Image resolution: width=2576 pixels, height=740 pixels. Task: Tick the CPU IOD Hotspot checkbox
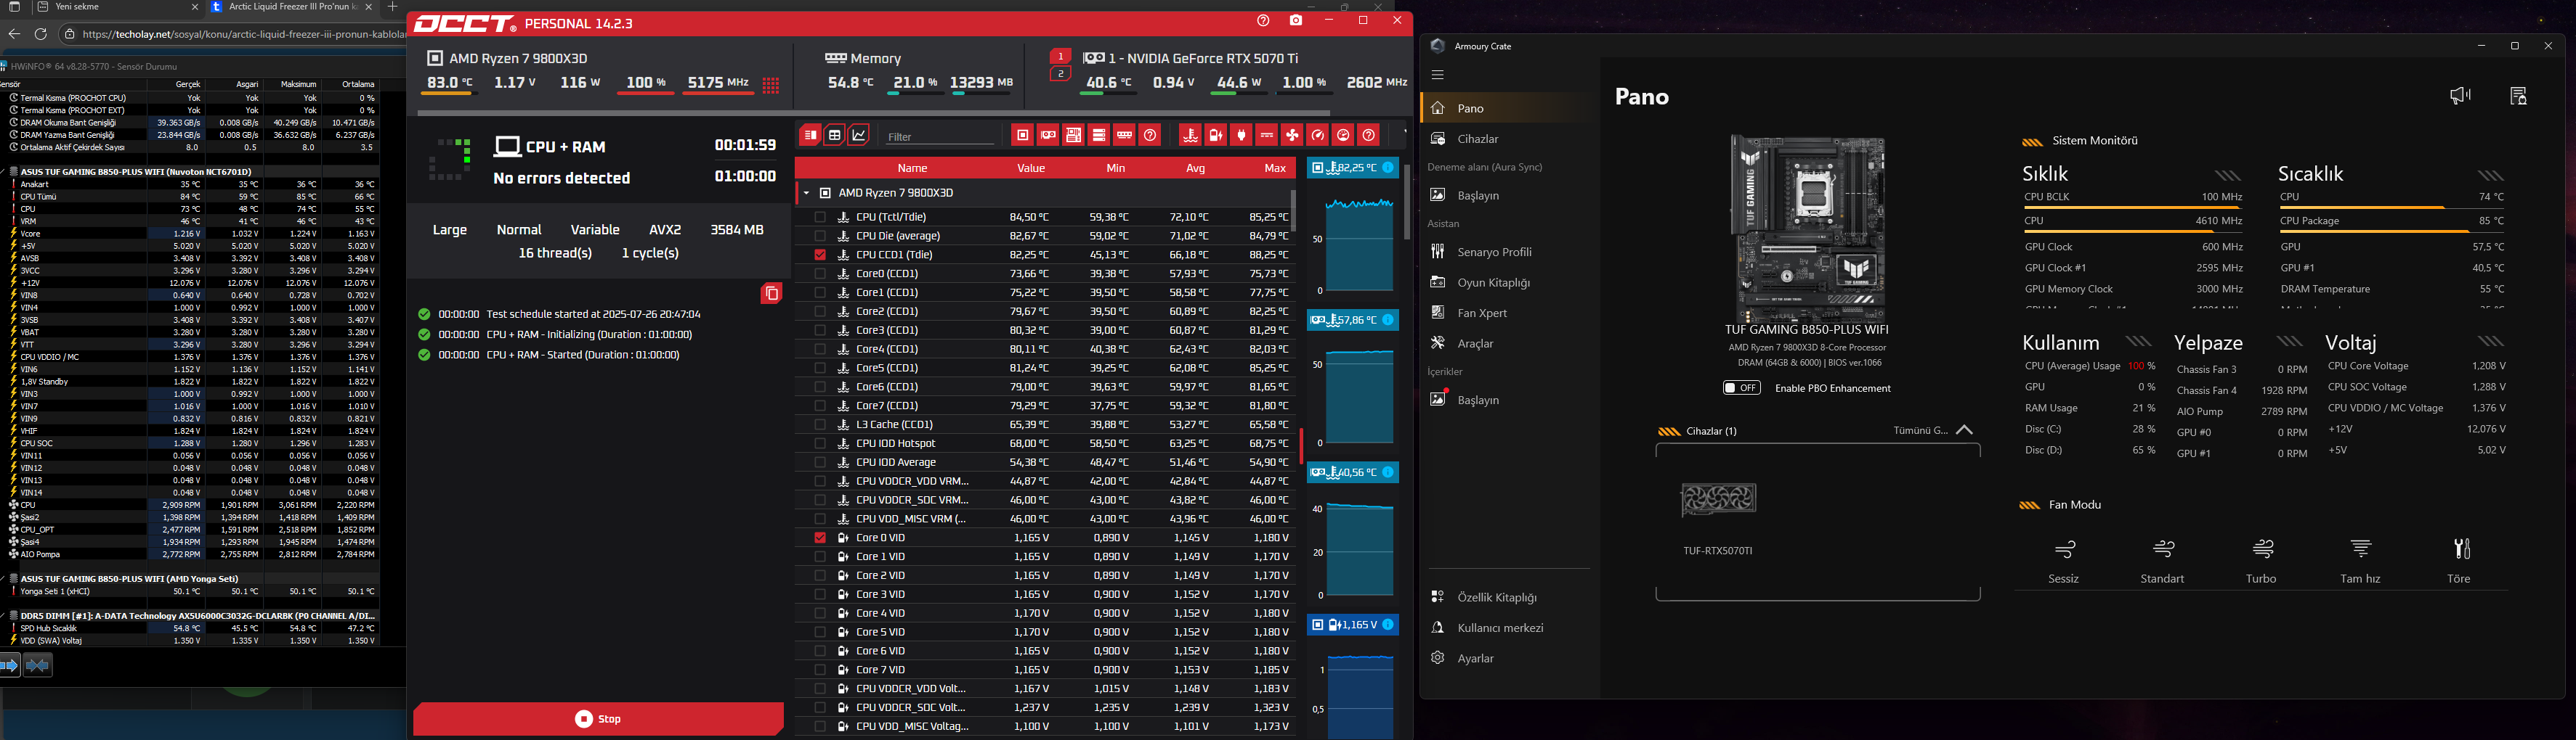tap(820, 443)
